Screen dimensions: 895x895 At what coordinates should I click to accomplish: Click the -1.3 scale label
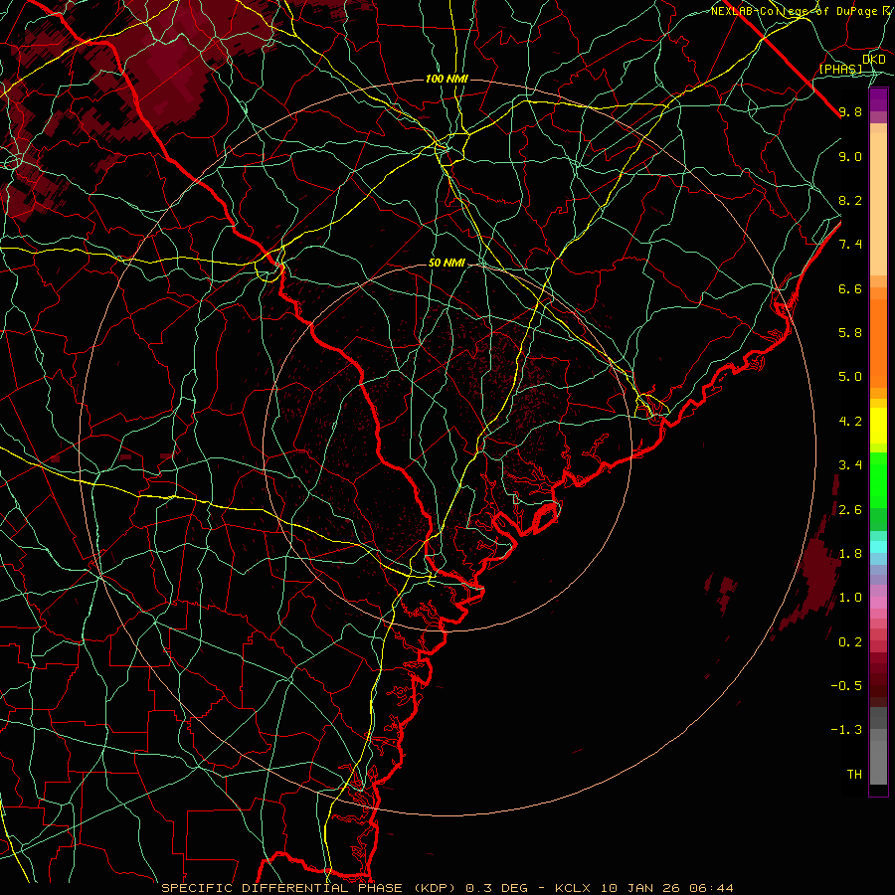[x=846, y=730]
